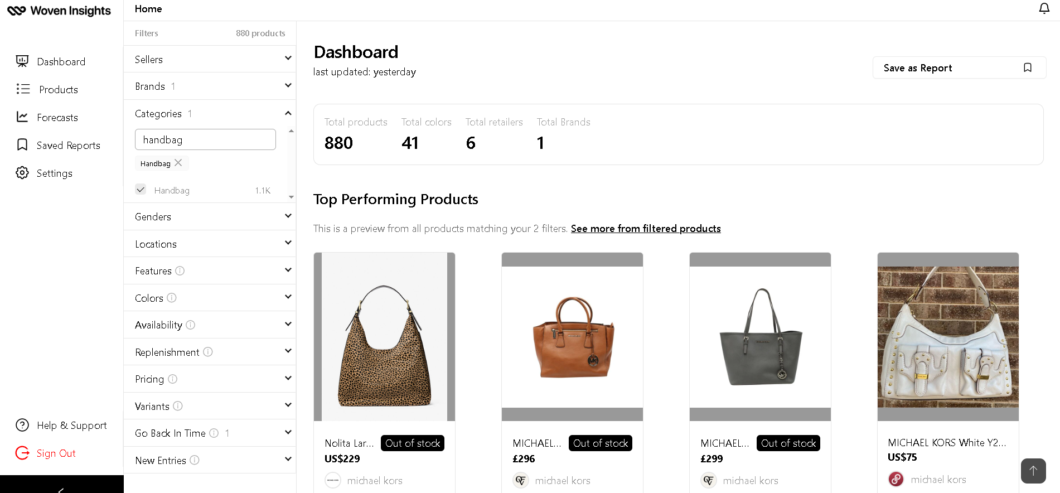Open Settings in the sidebar
This screenshot has width=1060, height=493.
click(55, 173)
